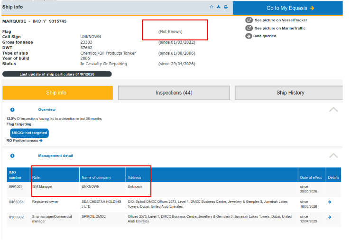
Task: Click the (Not Known) flag text
Action: tap(170, 32)
